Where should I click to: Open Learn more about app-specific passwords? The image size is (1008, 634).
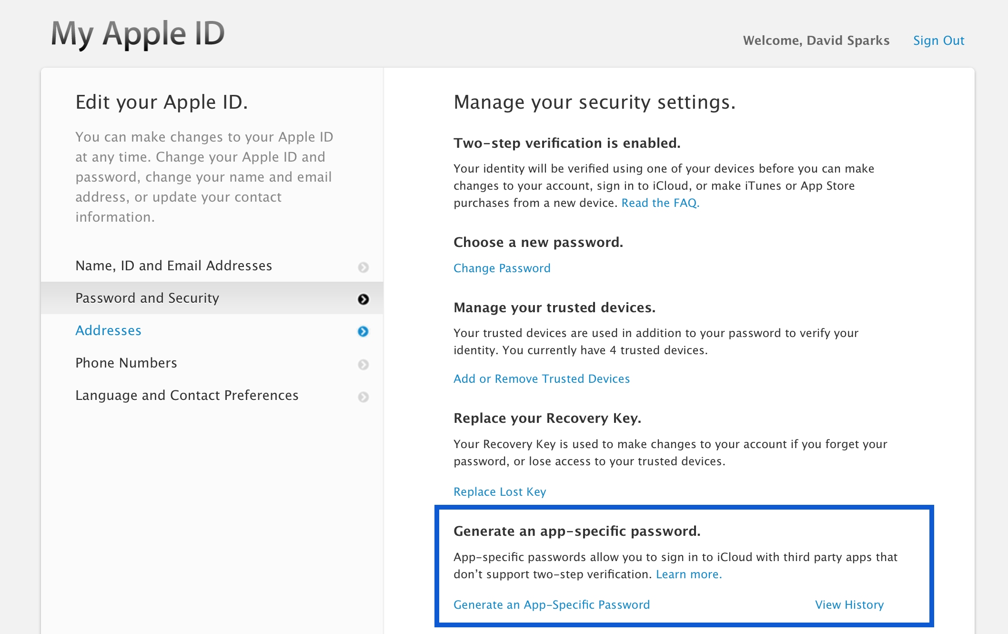click(689, 574)
